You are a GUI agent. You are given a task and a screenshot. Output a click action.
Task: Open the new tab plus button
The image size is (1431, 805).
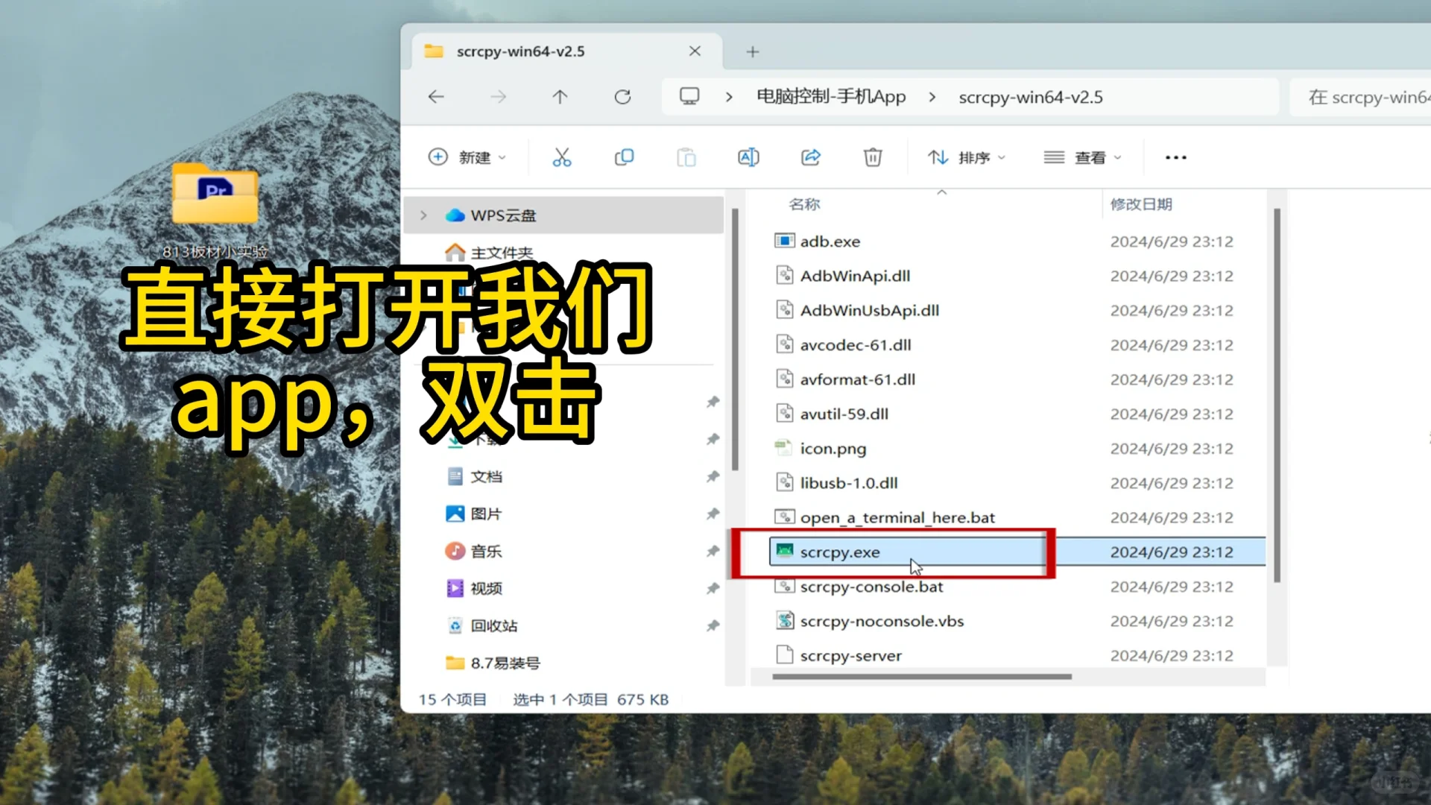752,51
